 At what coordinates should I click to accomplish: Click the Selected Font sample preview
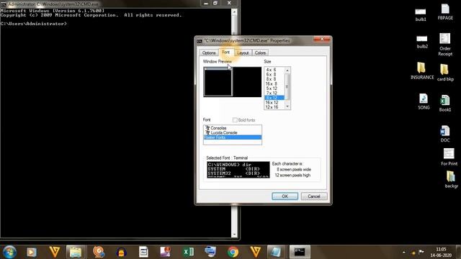pyautogui.click(x=238, y=170)
